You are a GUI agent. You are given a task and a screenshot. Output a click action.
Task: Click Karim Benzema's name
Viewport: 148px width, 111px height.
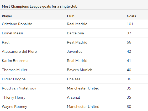pyautogui.click(x=15, y=61)
